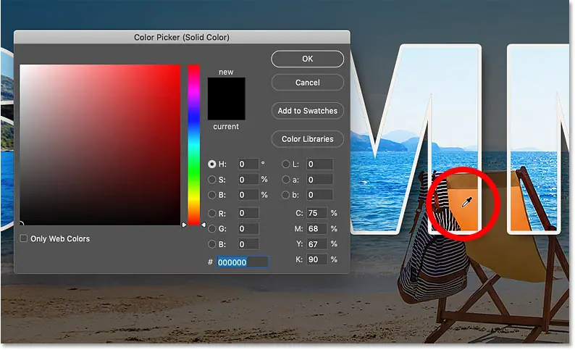Click the hue slider left arrow handle

click(184, 225)
